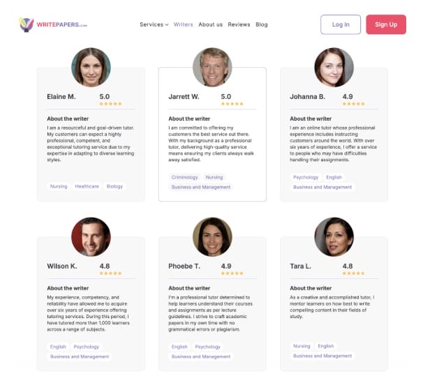This screenshot has height=383, width=423.
Task: Open the Reviews page link
Action: point(239,24)
